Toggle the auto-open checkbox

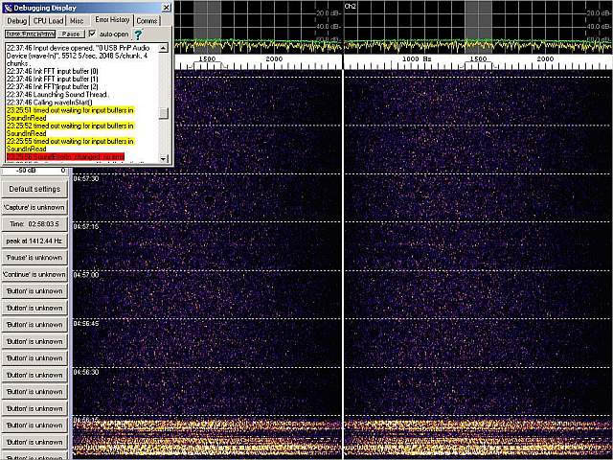[93, 34]
